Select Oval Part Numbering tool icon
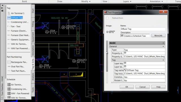Image resolution: width=181 pixels, height=102 pixels. point(9,67)
